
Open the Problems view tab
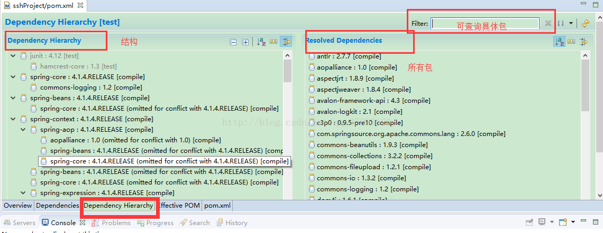point(111,222)
